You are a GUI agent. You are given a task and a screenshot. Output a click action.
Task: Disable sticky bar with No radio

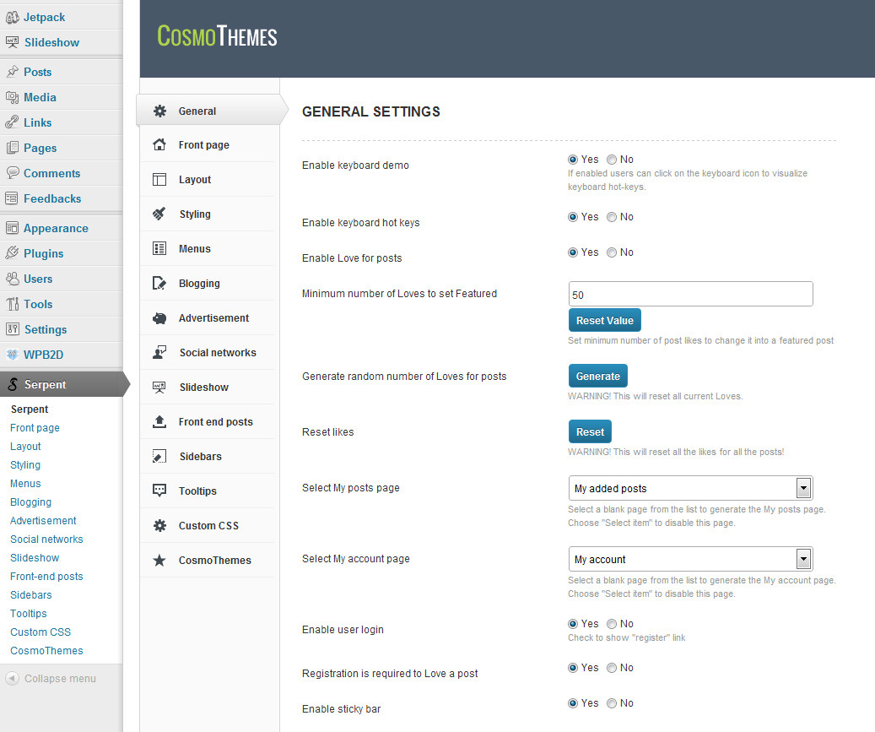point(612,703)
